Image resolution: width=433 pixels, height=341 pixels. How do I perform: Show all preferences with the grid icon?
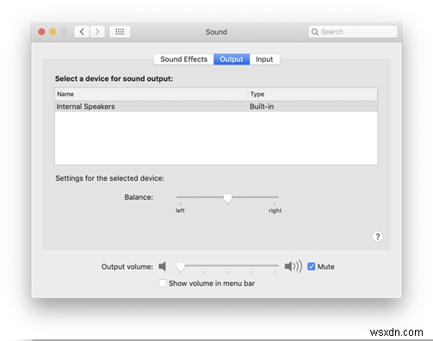coord(120,32)
